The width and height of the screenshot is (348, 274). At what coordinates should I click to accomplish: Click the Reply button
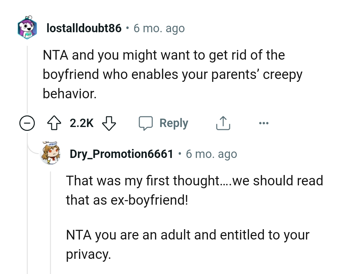tap(174, 123)
